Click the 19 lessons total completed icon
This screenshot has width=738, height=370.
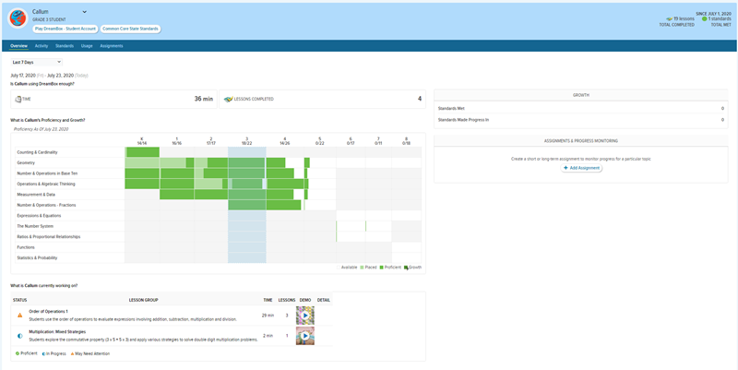pyautogui.click(x=670, y=18)
